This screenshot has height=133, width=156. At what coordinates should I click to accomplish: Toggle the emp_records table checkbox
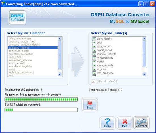pyautogui.click(x=94, y=46)
